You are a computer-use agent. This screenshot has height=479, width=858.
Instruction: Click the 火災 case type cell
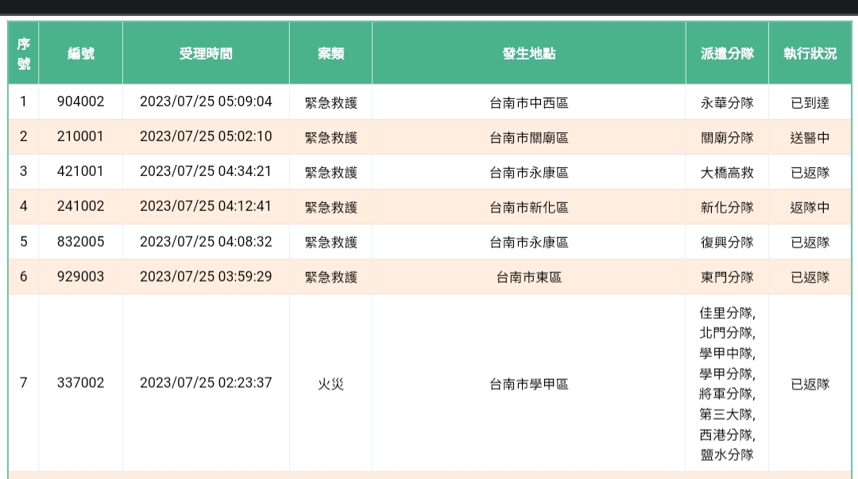point(330,384)
